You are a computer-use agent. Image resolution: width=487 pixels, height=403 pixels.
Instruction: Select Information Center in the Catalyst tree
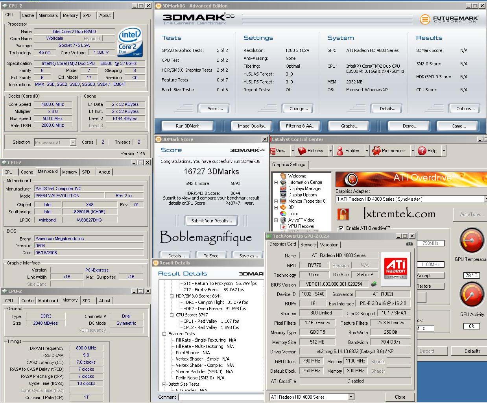pos(305,182)
